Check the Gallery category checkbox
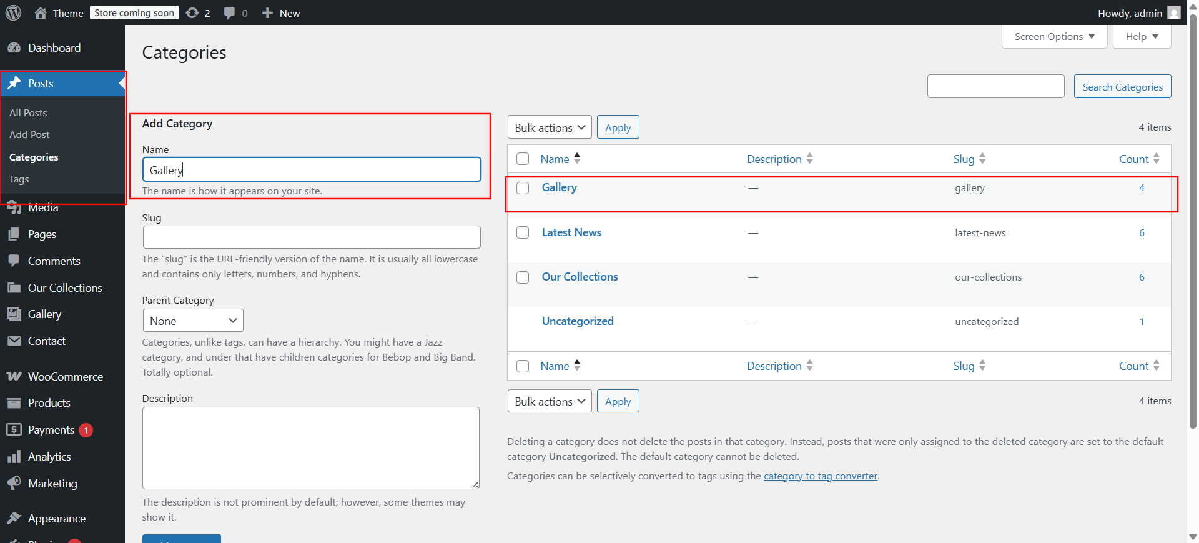 pos(523,188)
